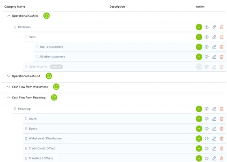Viewport: 227px width, 162px height.
Task: Select the Equity row label
Action: point(33,128)
